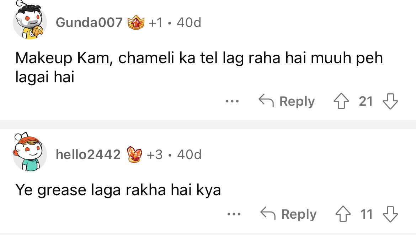This screenshot has height=235, width=416.
Task: Reply to hello2442's comment
Action: (x=288, y=214)
